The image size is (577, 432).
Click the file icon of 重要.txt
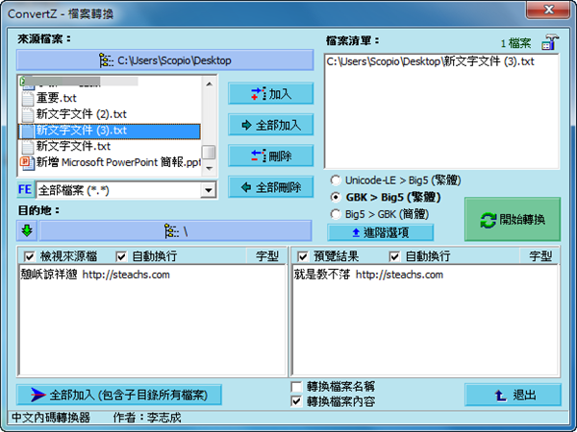[x=28, y=98]
